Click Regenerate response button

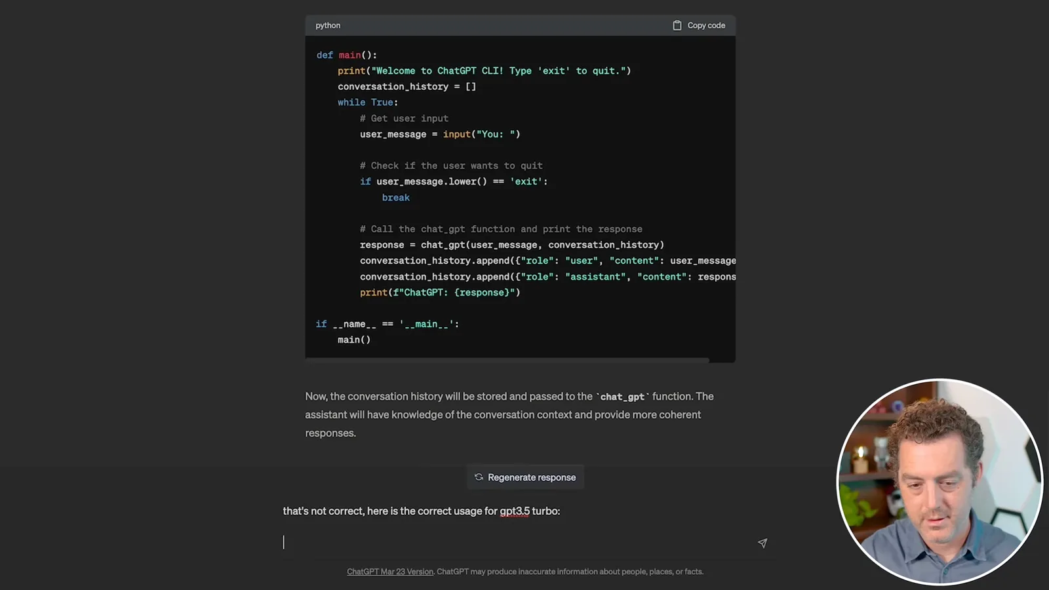[x=525, y=477]
